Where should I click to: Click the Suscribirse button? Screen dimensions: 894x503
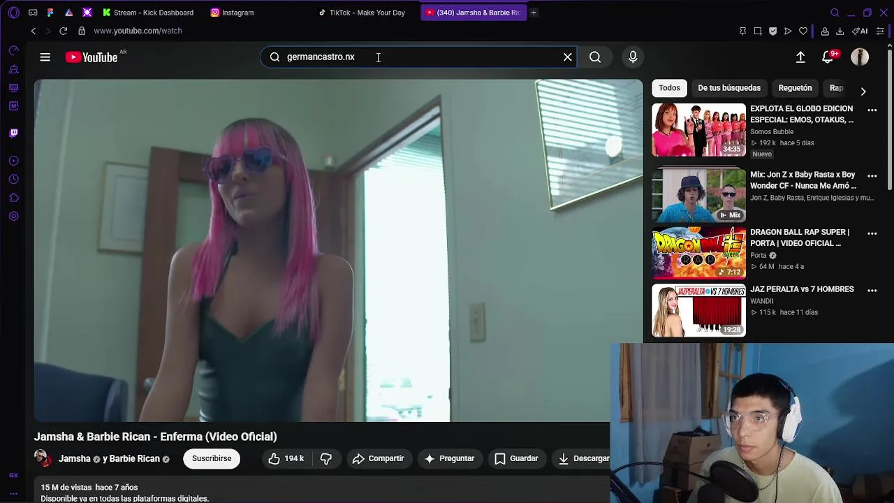(x=212, y=458)
